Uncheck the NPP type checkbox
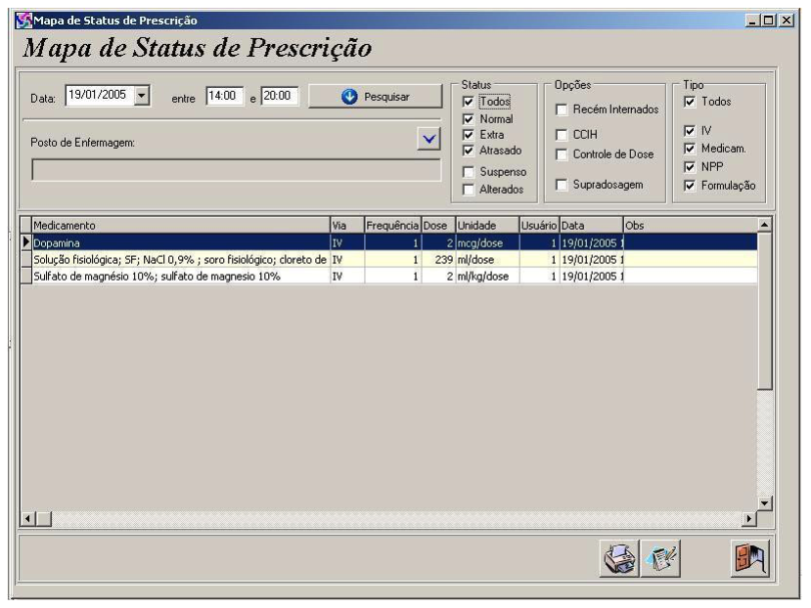Image resolution: width=811 pixels, height=608 pixels. click(x=690, y=167)
